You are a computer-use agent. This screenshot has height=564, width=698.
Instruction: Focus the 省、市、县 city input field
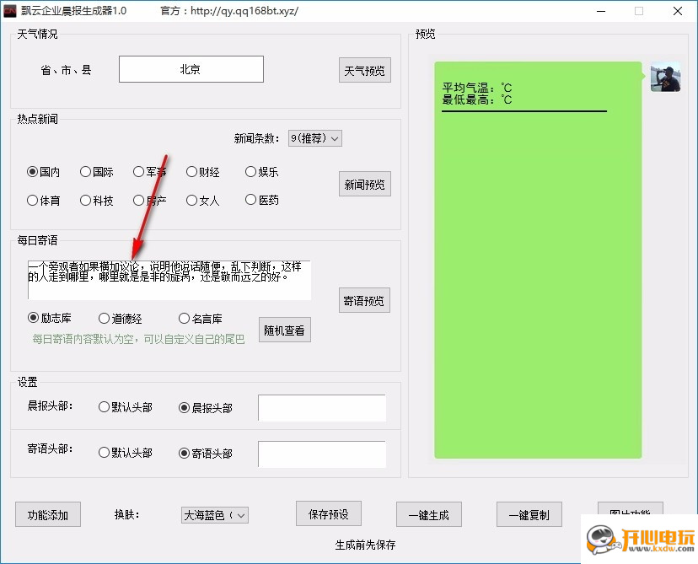pos(191,69)
